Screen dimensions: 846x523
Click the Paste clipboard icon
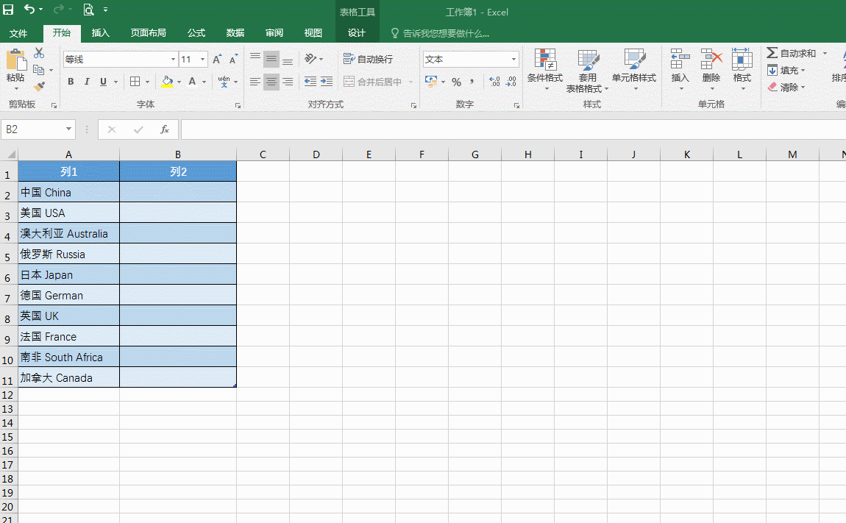pyautogui.click(x=15, y=60)
